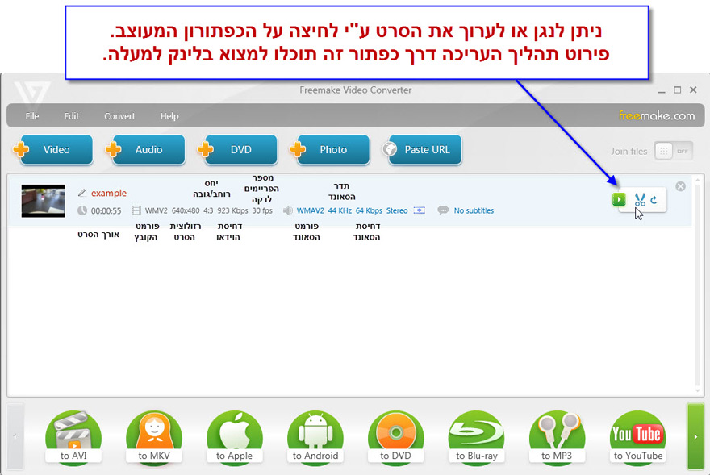Click the speaker audio track icon
Screen dimensions: 710x475
(287, 210)
